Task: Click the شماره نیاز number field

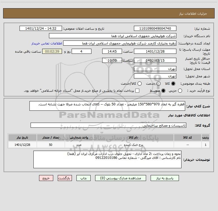Action: [155, 29]
